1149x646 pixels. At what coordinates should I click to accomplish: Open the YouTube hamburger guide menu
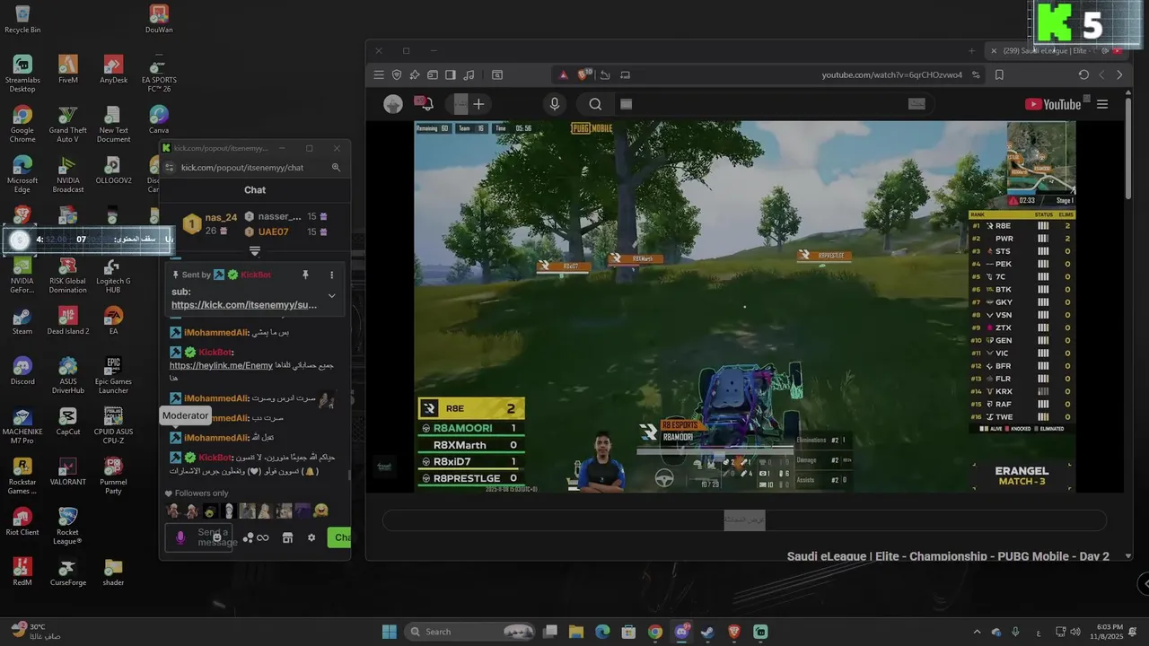(x=1102, y=104)
